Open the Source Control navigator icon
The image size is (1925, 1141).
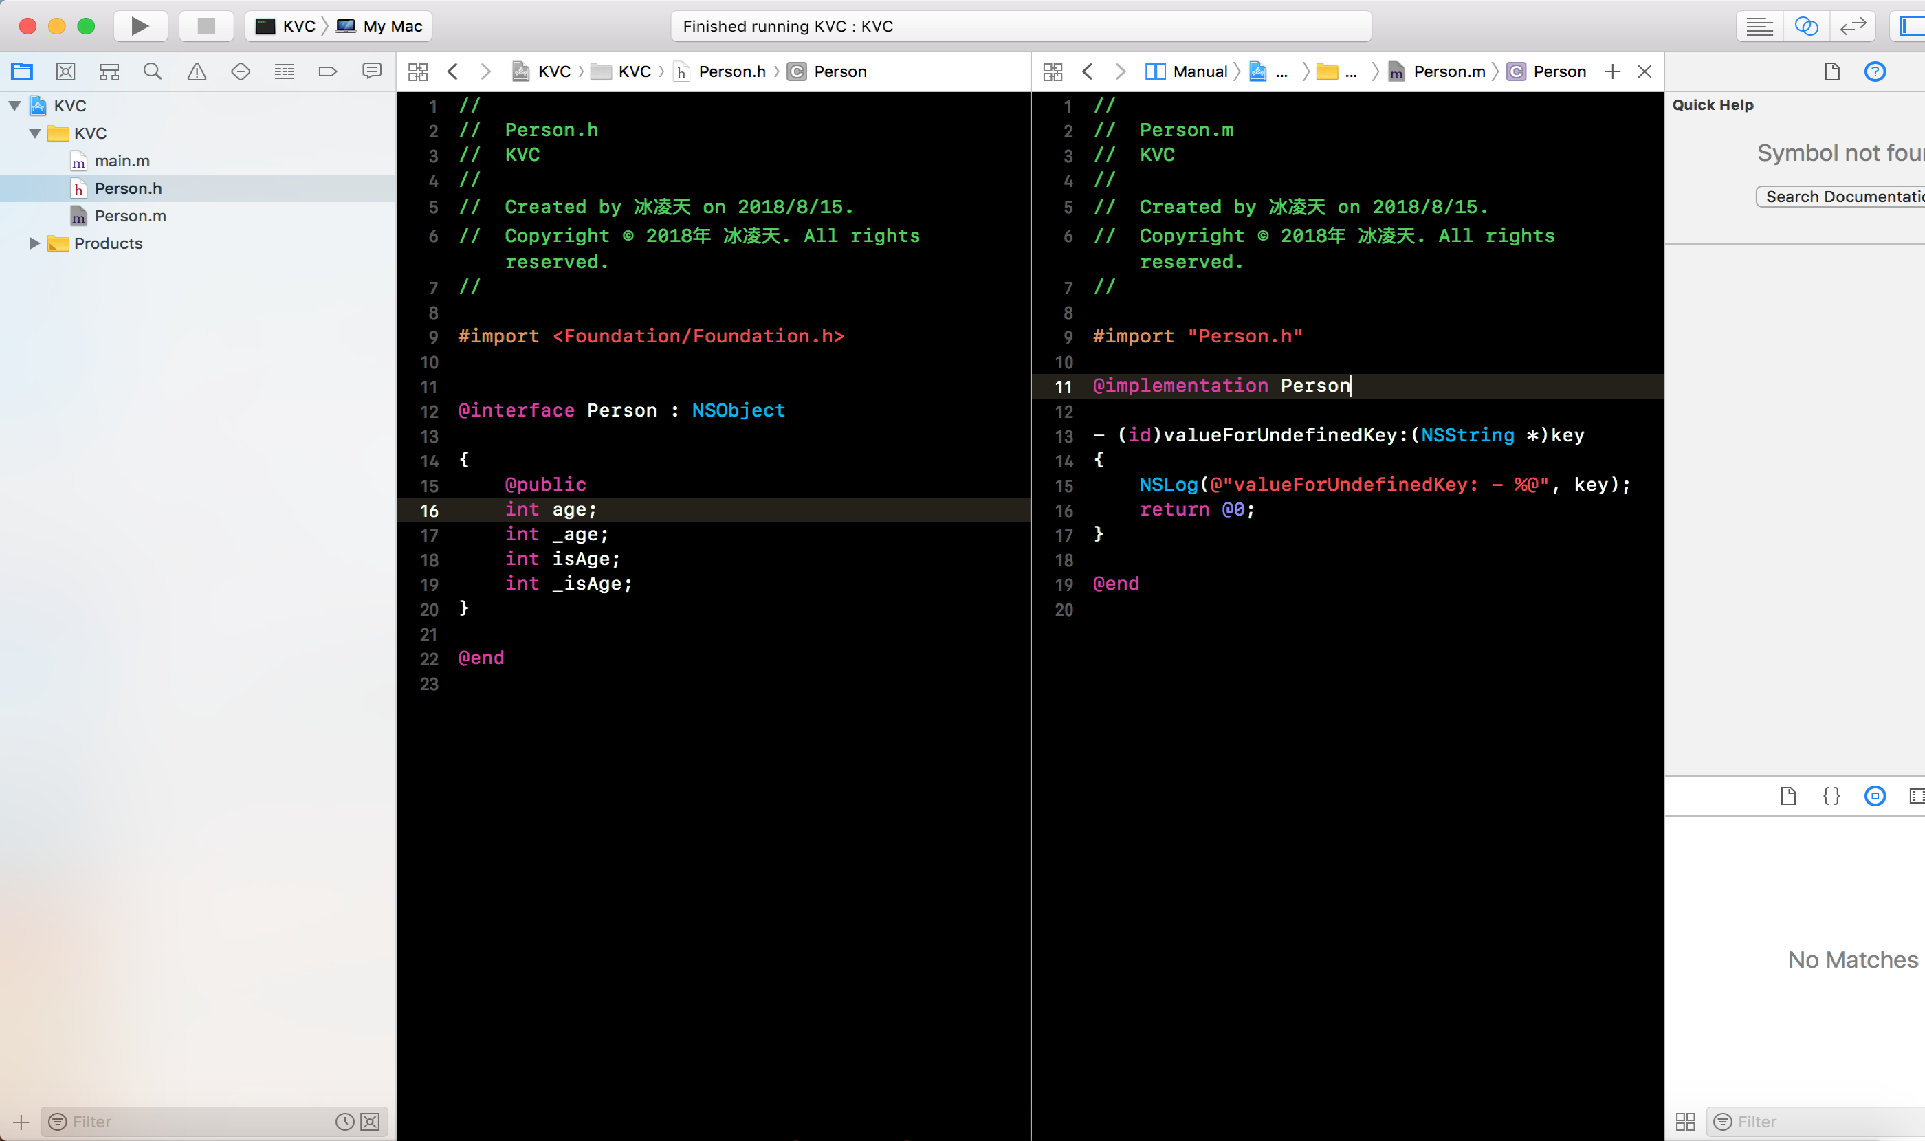pos(65,71)
